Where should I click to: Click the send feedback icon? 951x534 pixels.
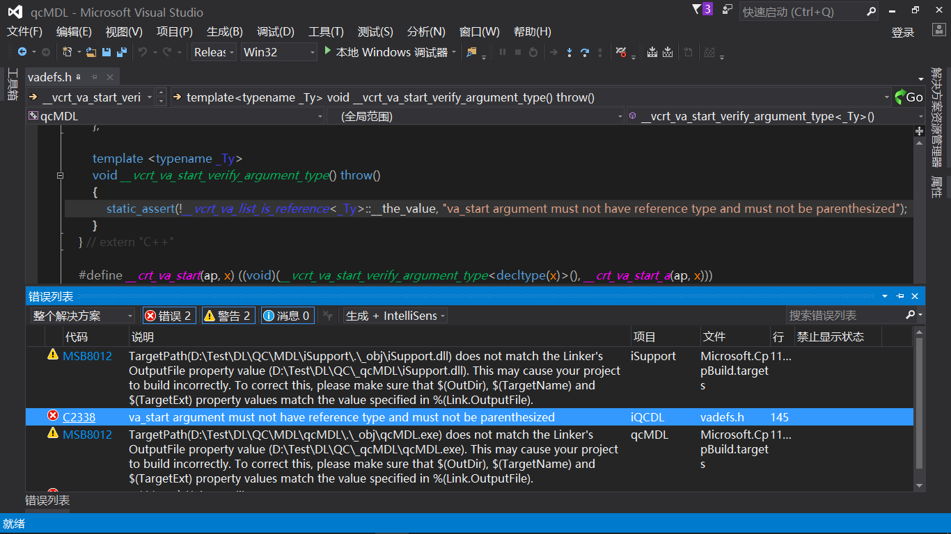click(x=728, y=9)
